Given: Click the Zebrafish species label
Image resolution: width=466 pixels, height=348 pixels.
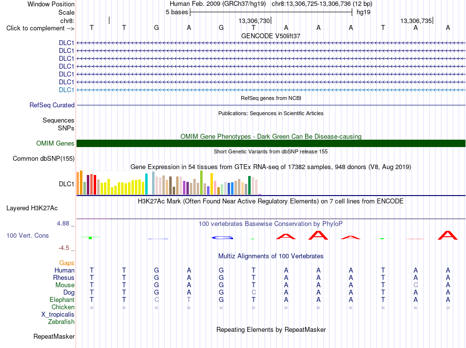Looking at the screenshot, I should [61, 322].
